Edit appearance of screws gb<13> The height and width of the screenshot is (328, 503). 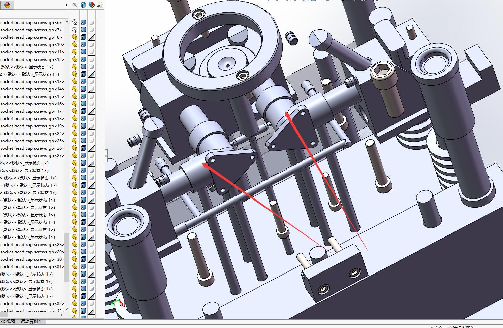[92, 82]
